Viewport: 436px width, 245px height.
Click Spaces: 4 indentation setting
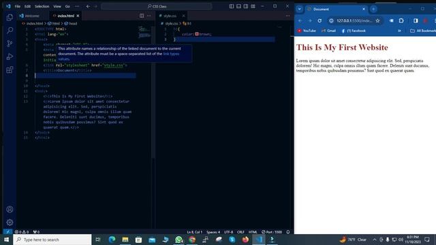point(213,231)
